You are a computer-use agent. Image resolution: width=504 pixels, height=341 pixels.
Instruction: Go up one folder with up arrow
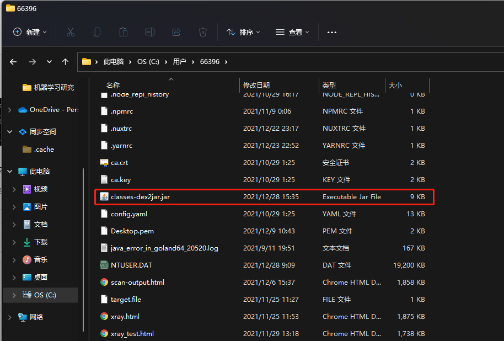click(66, 62)
